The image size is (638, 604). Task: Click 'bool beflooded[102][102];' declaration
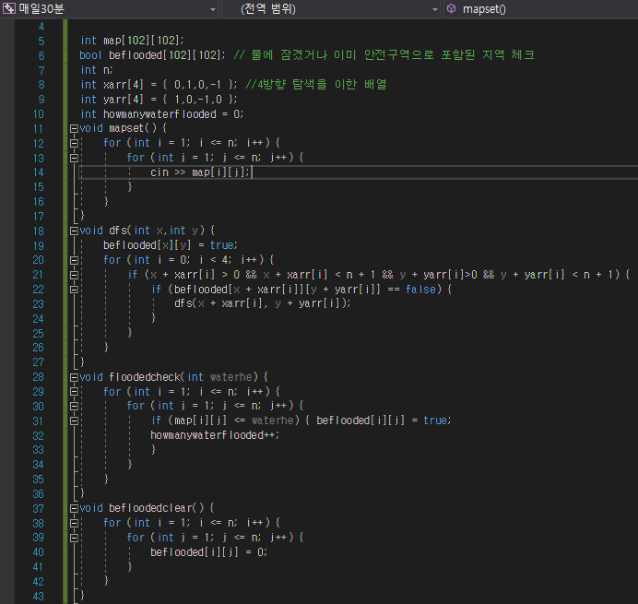pos(152,55)
